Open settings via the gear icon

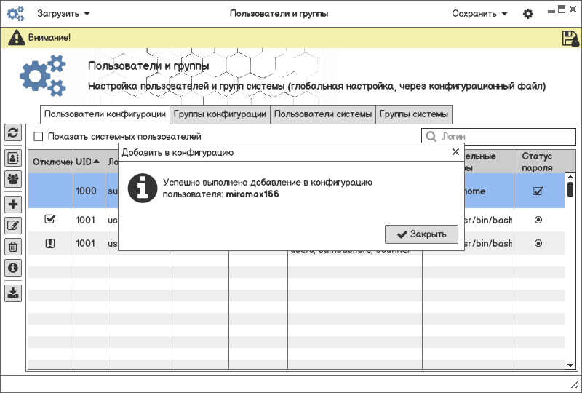(528, 14)
